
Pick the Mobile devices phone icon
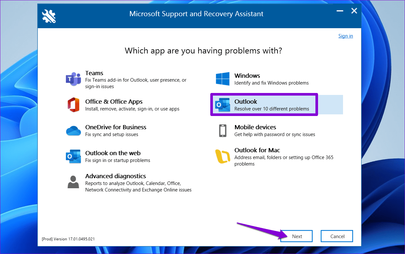pos(223,131)
